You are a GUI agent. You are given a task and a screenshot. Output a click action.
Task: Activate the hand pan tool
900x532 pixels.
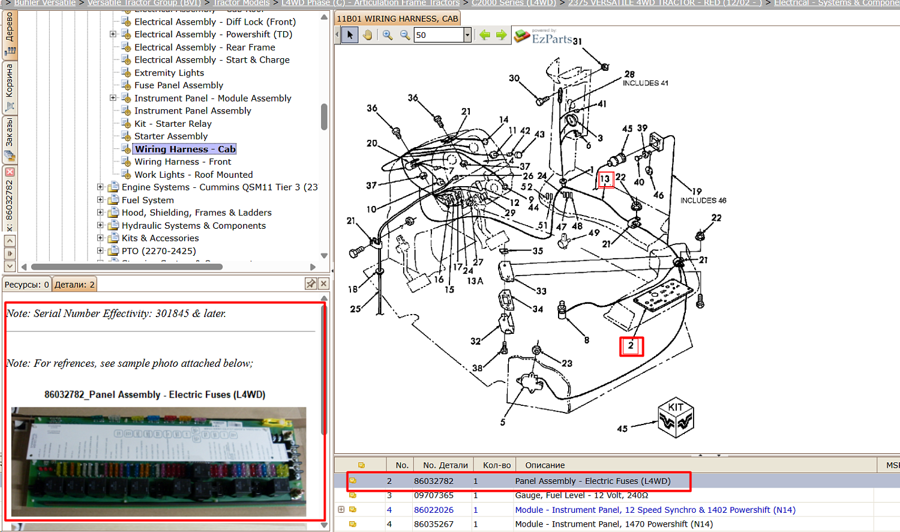(367, 35)
